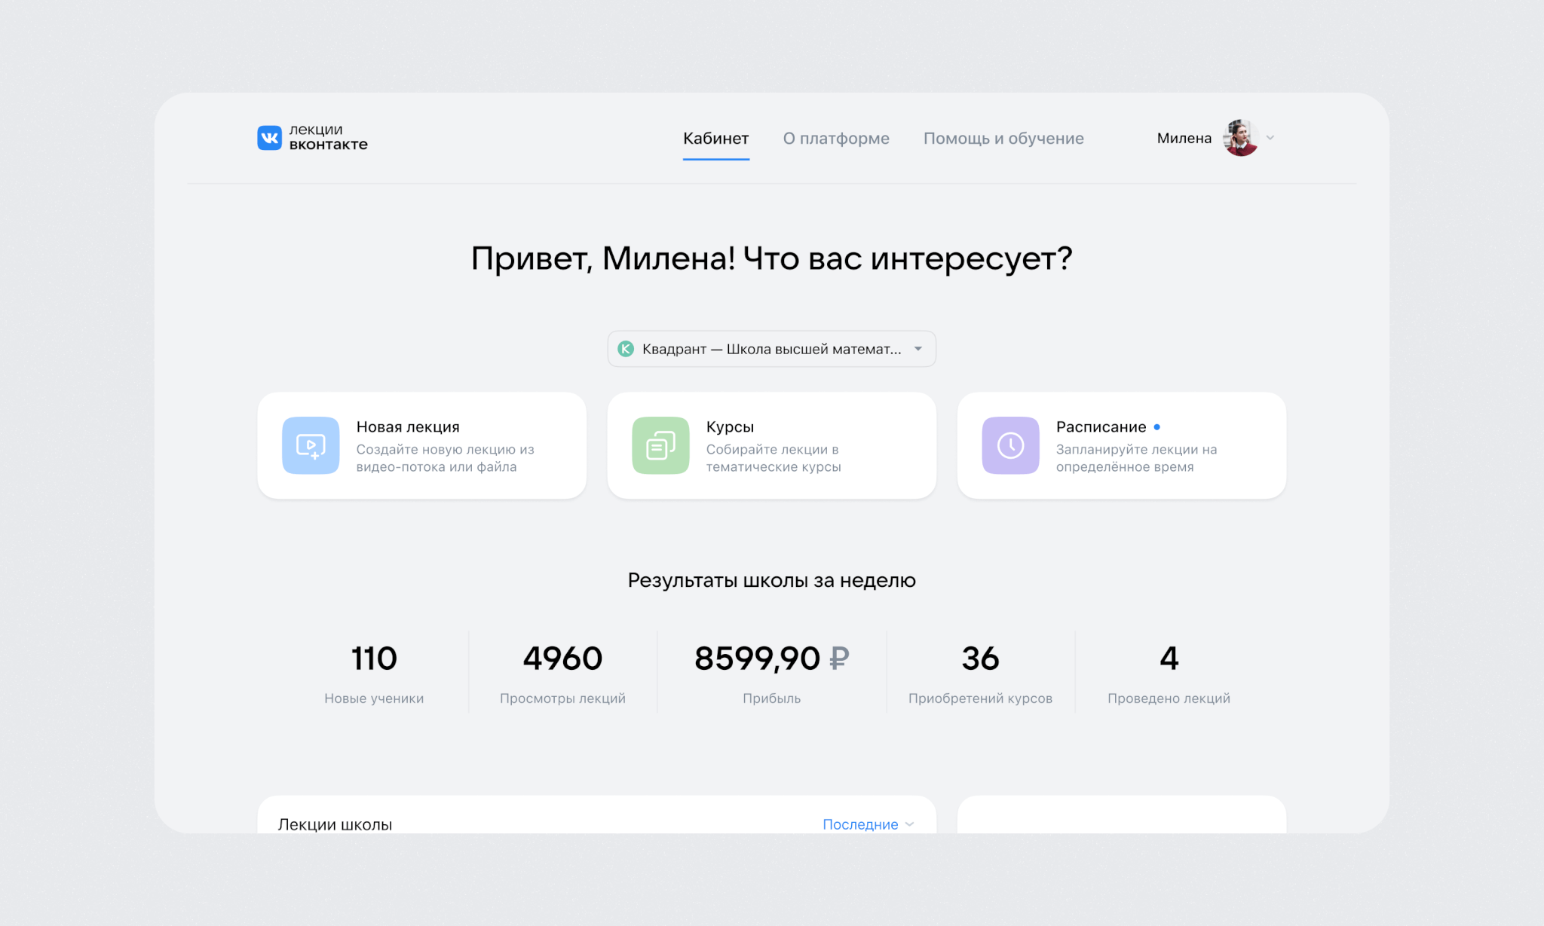Open the О платформе tab
1544x926 pixels.
click(x=836, y=139)
